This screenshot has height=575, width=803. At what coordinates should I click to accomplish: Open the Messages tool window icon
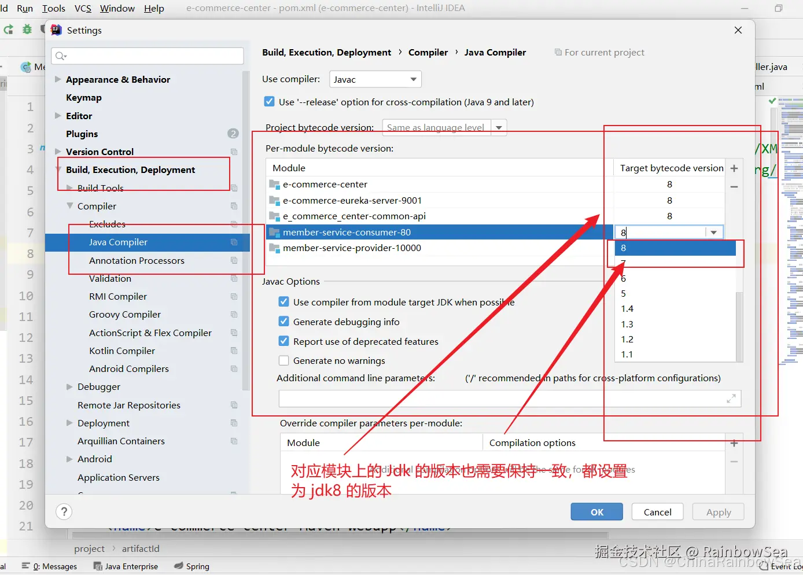click(x=25, y=566)
